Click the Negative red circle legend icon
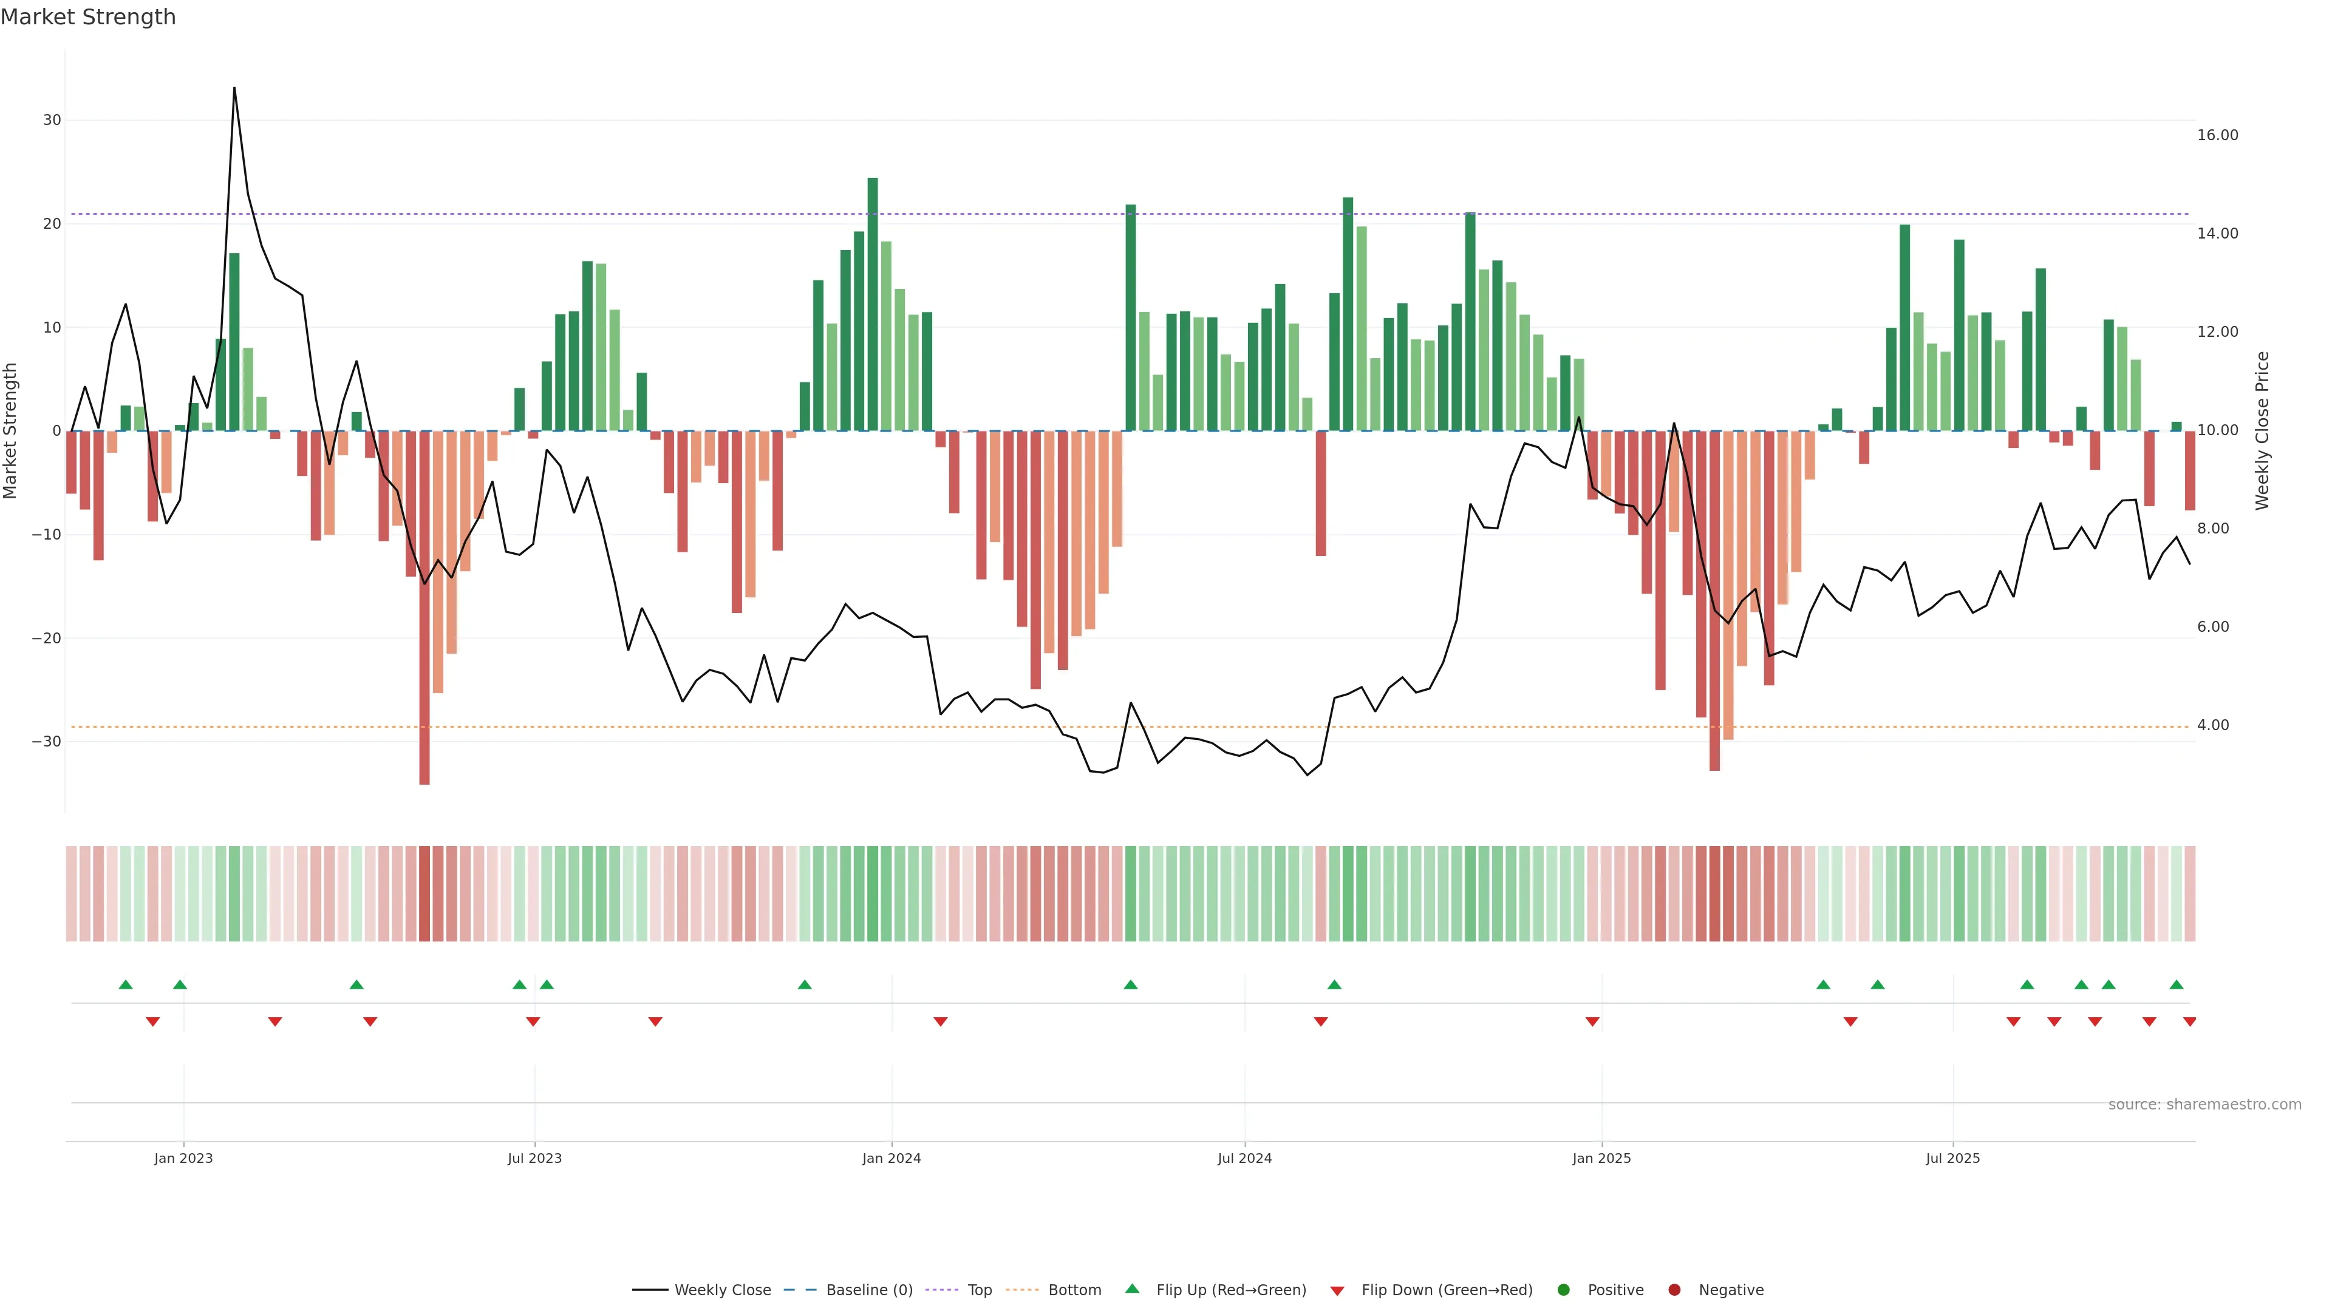 1674,1290
